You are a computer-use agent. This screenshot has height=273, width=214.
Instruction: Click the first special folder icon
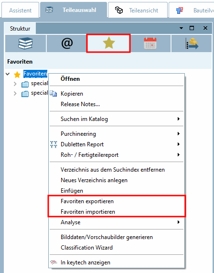[25, 84]
